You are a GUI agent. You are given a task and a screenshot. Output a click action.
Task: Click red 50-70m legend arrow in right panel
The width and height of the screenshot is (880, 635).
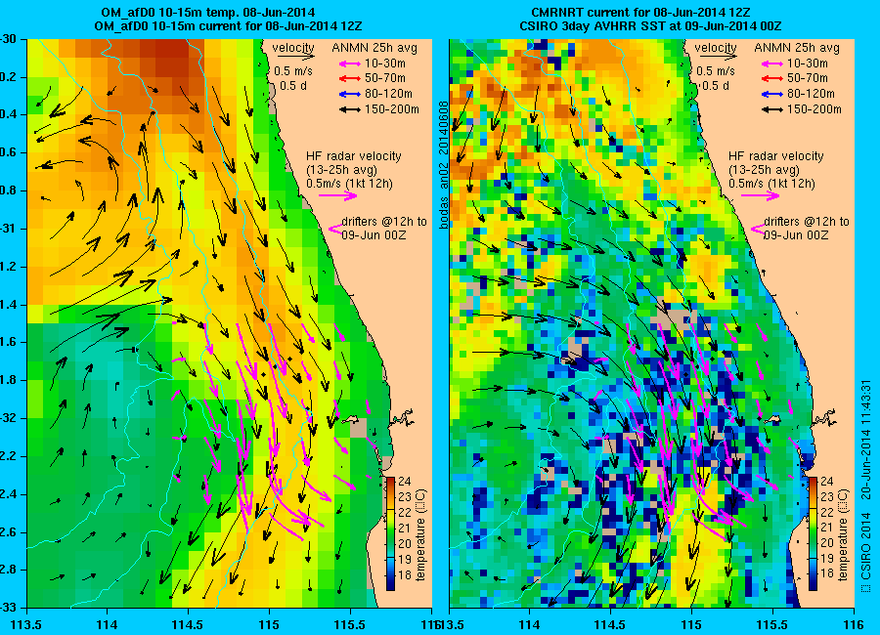click(x=772, y=78)
